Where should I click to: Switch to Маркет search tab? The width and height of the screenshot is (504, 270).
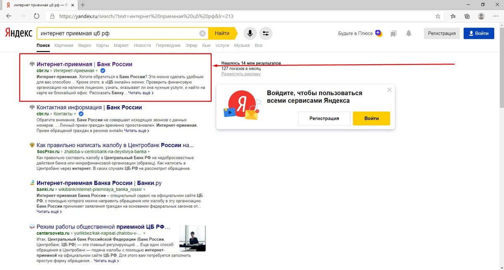click(x=121, y=45)
